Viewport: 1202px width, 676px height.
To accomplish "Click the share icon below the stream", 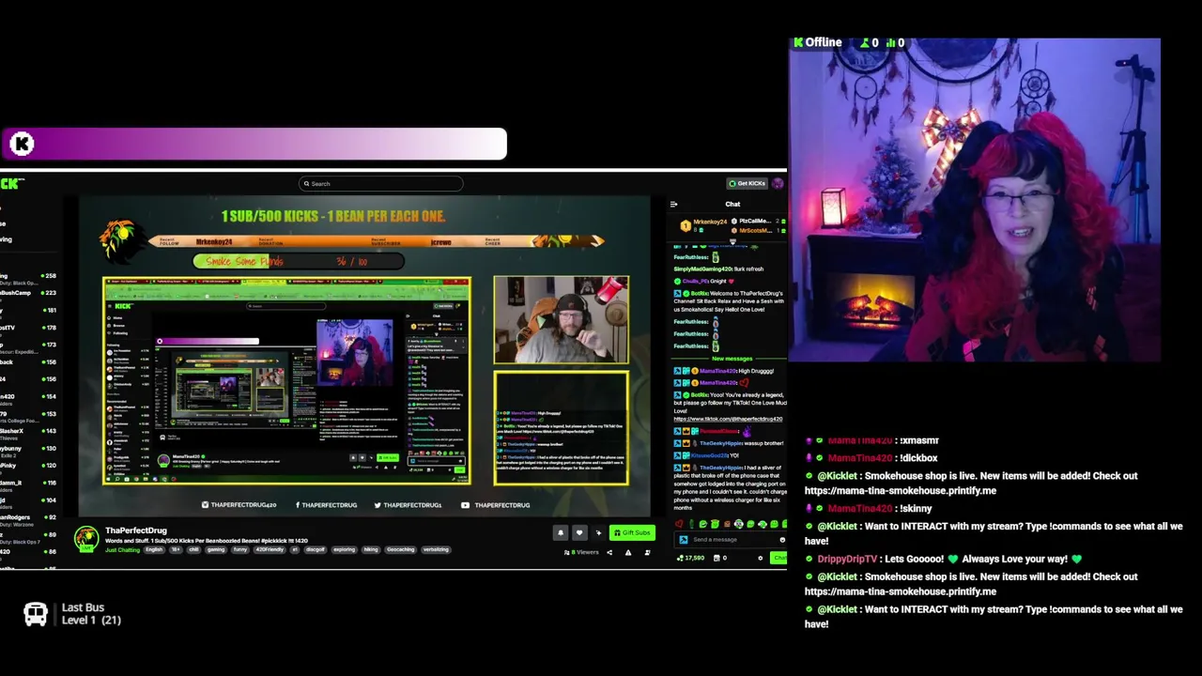I will pyautogui.click(x=609, y=552).
